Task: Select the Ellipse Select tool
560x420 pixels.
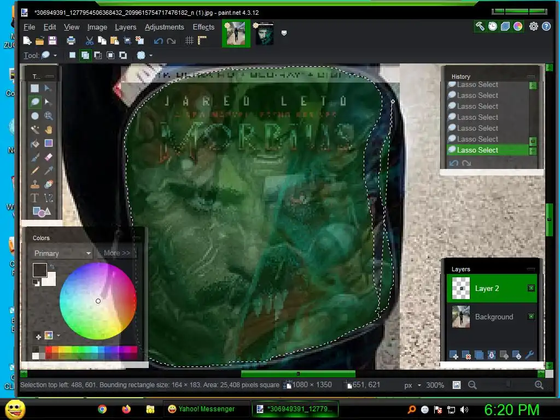Action: 34,116
